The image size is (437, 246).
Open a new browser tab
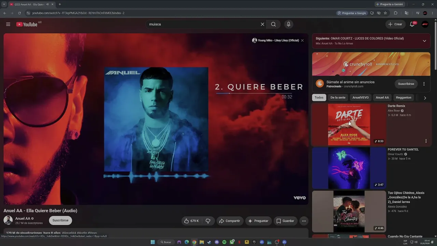click(x=60, y=4)
